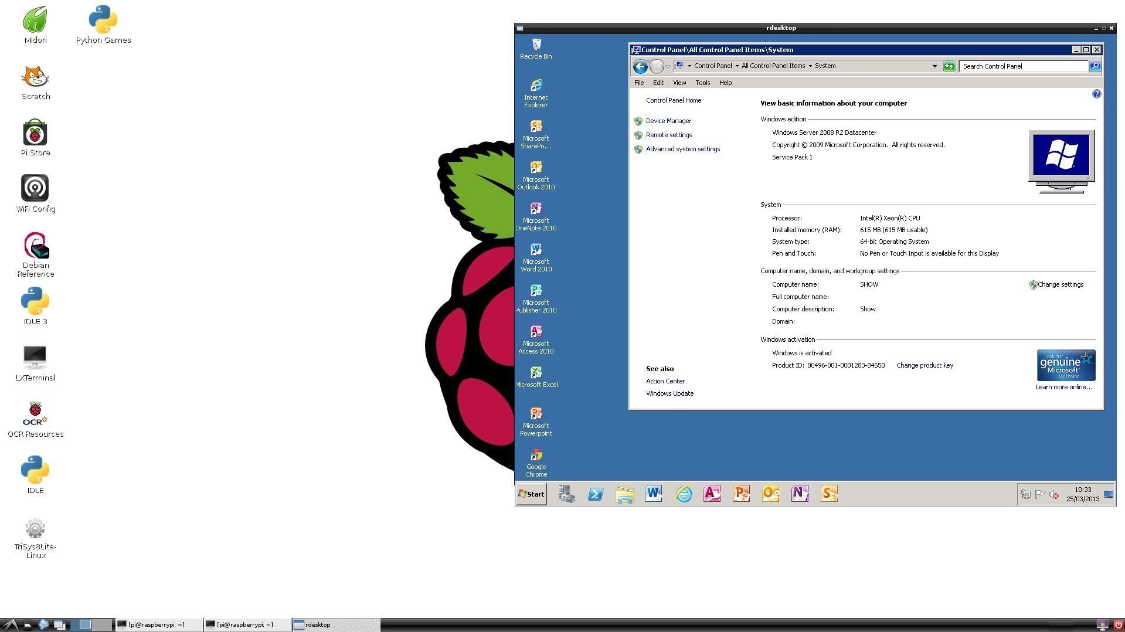Open Microsoft Word 2010 desktop shortcut

point(536,258)
